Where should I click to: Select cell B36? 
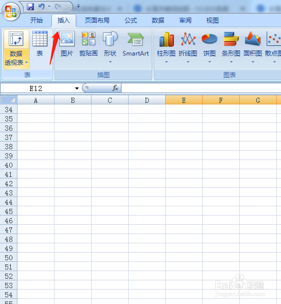coord(73,128)
